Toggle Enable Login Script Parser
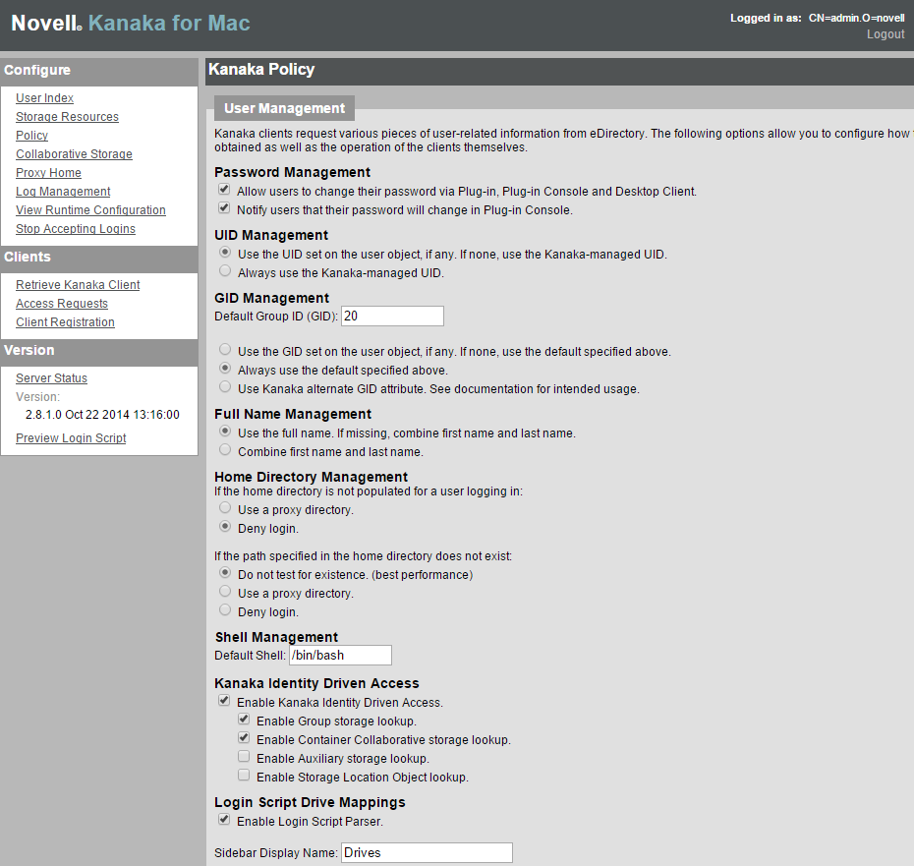This screenshot has height=866, width=914. click(x=224, y=820)
